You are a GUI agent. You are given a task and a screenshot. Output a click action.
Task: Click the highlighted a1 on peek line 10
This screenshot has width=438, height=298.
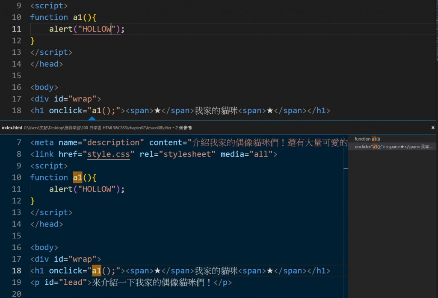coord(78,177)
